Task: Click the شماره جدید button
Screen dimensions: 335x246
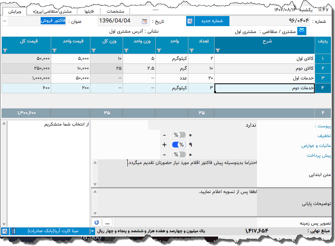Action: pyautogui.click(x=212, y=21)
